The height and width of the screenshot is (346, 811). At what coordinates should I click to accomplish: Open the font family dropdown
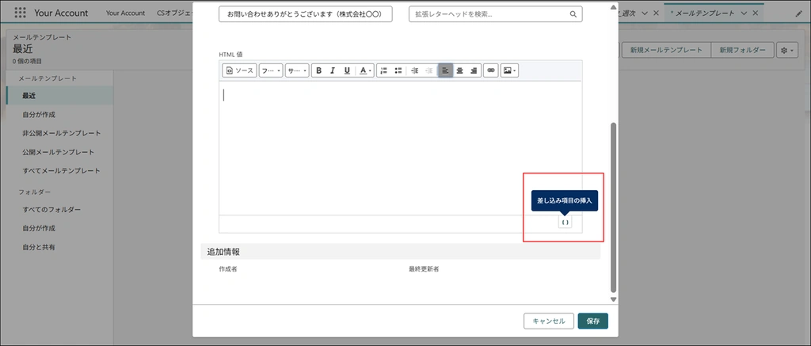(270, 70)
